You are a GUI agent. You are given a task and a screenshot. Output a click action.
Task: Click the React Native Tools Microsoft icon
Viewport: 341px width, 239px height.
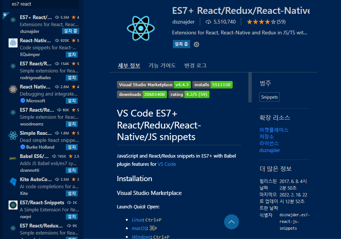[x=13, y=89]
